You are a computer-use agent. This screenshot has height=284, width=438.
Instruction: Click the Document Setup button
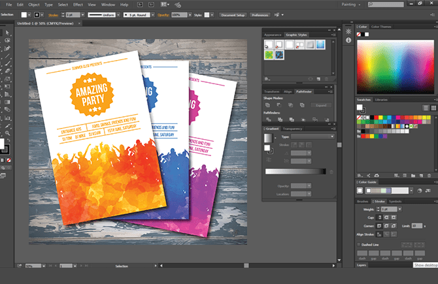point(233,14)
